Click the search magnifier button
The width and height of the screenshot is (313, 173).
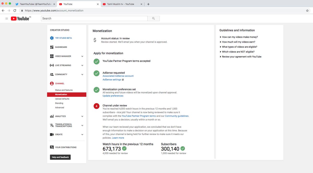(153, 18)
